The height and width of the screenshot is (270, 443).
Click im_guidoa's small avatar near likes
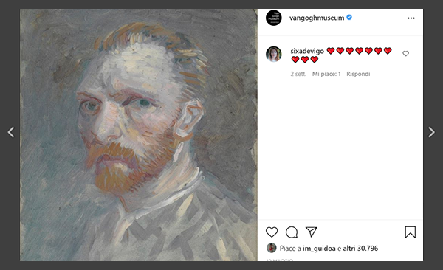272,248
